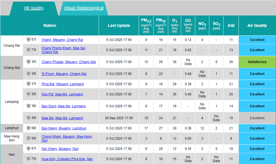Click the 30 Sep 2020 17:00 update cell

click(119, 118)
